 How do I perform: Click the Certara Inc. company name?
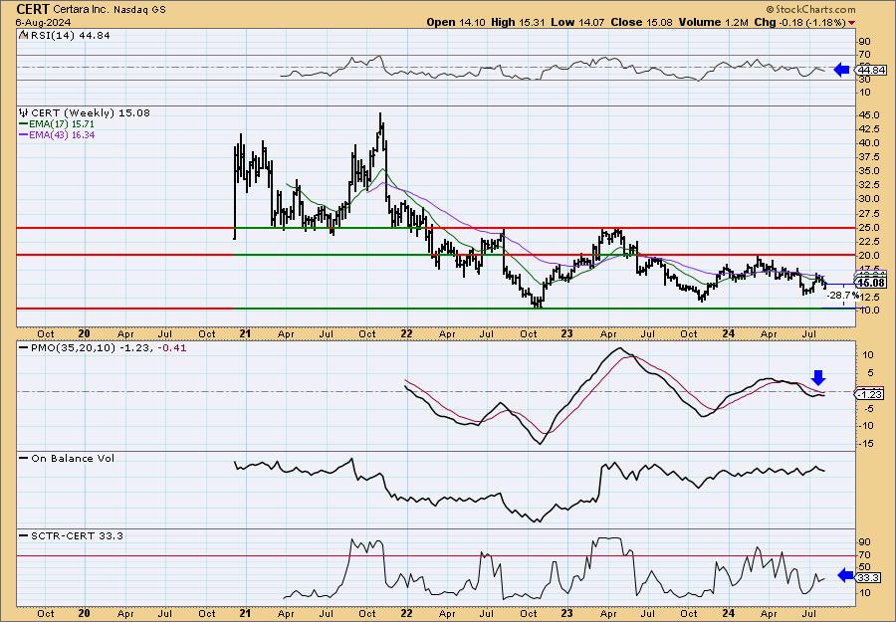tap(83, 10)
